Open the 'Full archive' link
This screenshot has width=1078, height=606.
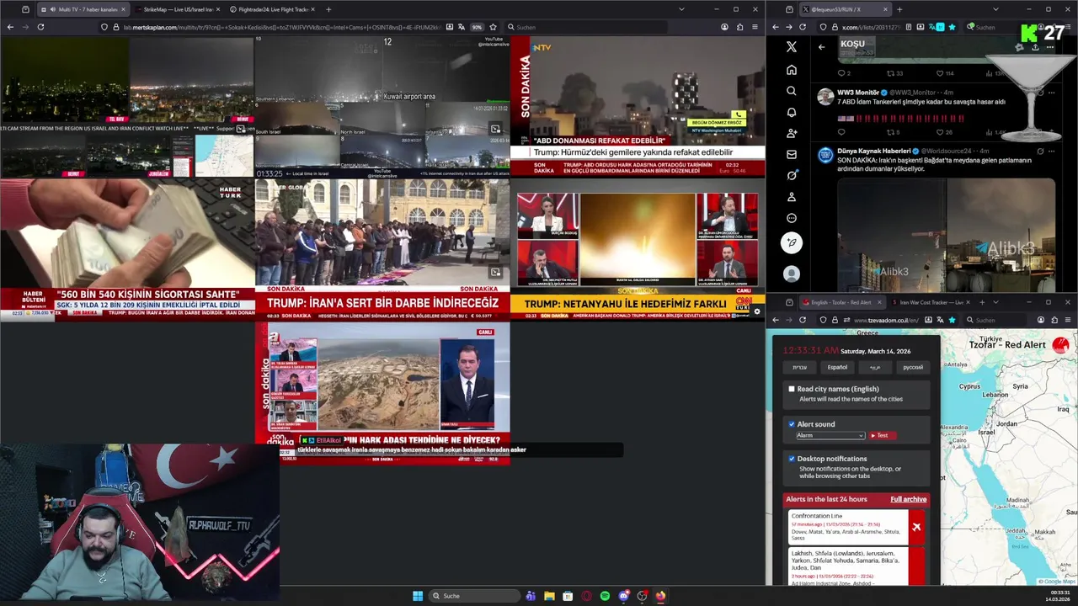click(x=908, y=499)
